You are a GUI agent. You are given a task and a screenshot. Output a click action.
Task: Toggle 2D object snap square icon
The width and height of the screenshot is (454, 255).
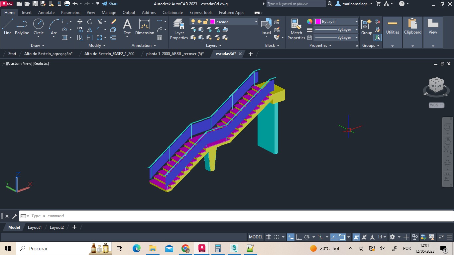(x=342, y=237)
